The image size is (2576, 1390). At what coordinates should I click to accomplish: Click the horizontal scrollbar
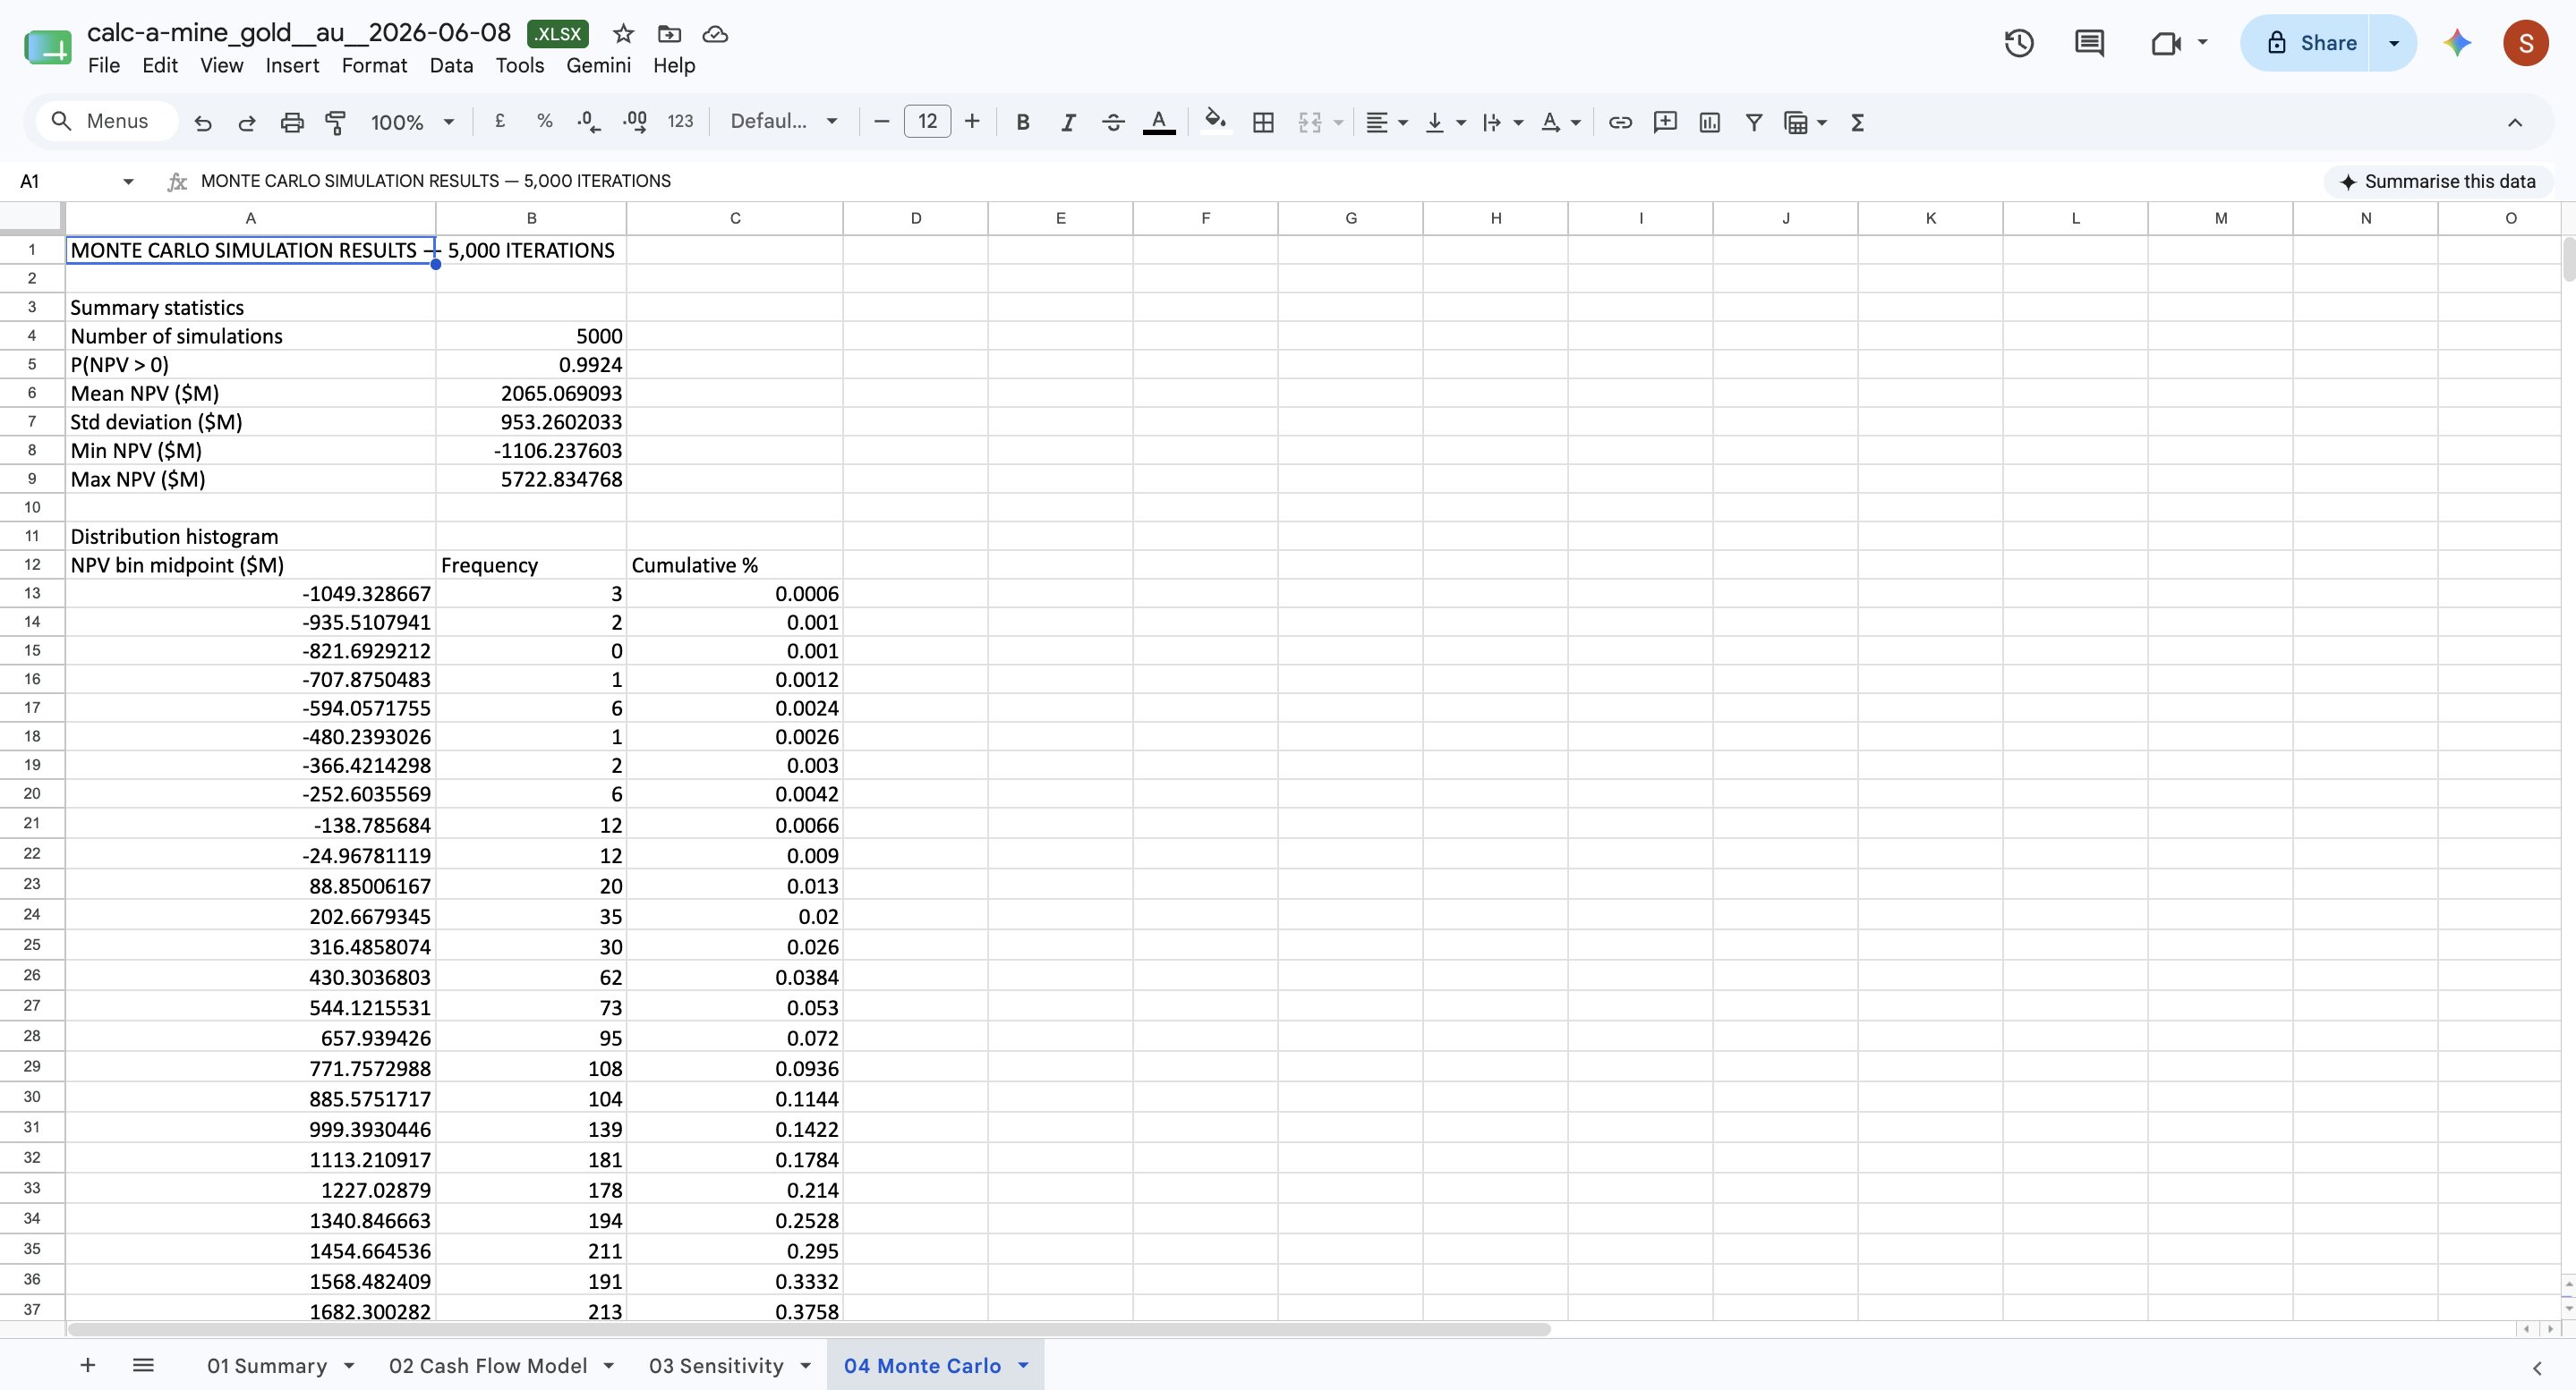click(808, 1330)
